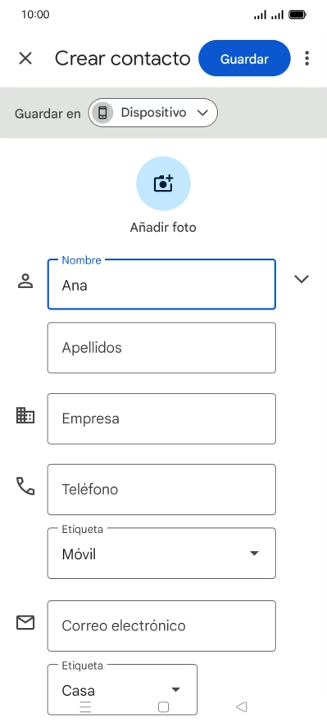Tap the phone handset icon
This screenshot has height=727, width=327.
point(25,486)
